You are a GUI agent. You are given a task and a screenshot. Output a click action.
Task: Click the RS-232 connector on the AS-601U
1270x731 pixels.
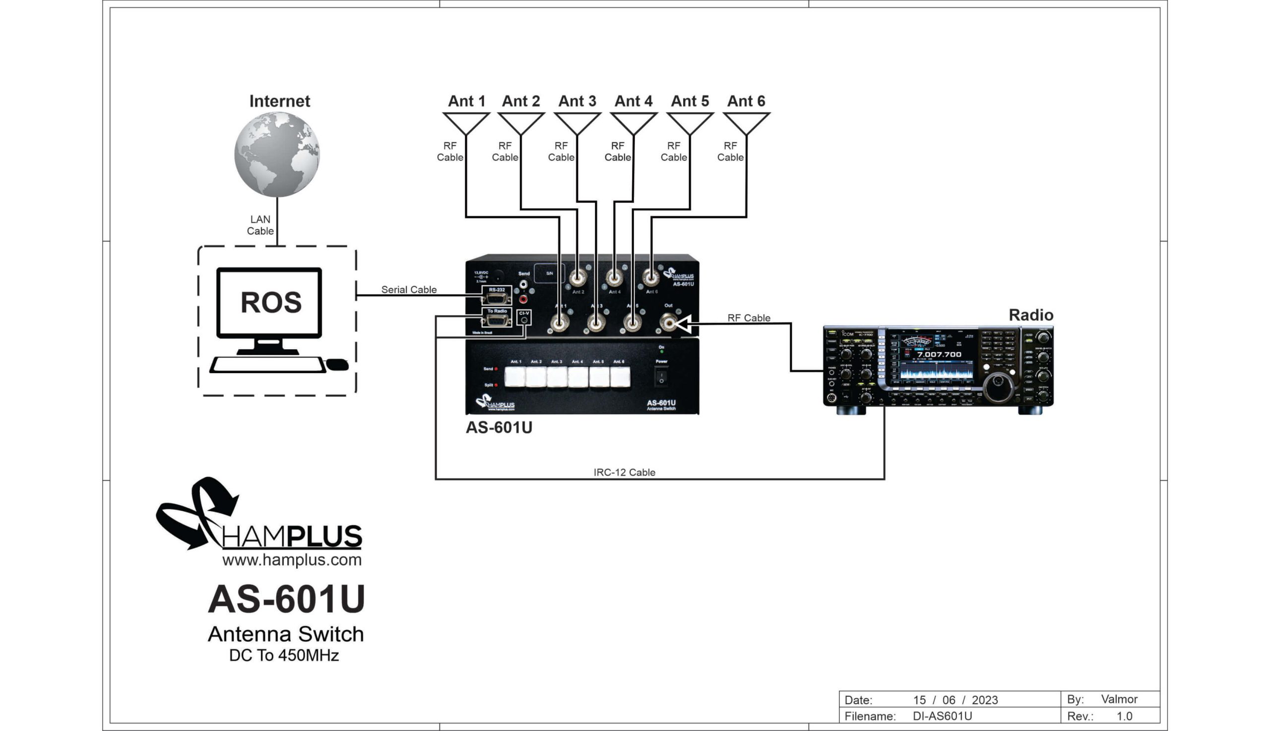click(x=497, y=299)
